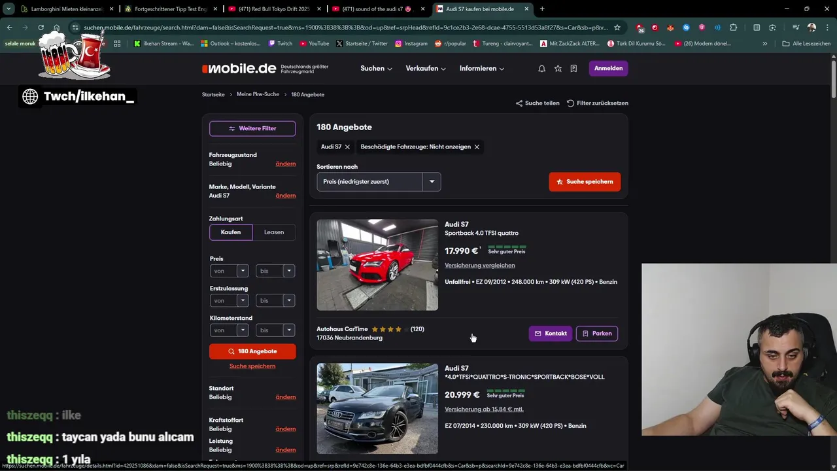Open saved searches bookmark icon in header
The height and width of the screenshot is (471, 837).
[573, 69]
